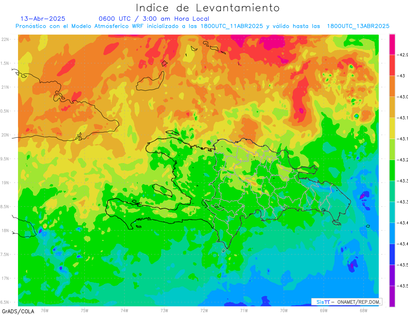Image resolution: width=408 pixels, height=315 pixels.
Task: Click the "Pronostico con el Modelo Atmosferico WRF" line
Action: (x=202, y=26)
